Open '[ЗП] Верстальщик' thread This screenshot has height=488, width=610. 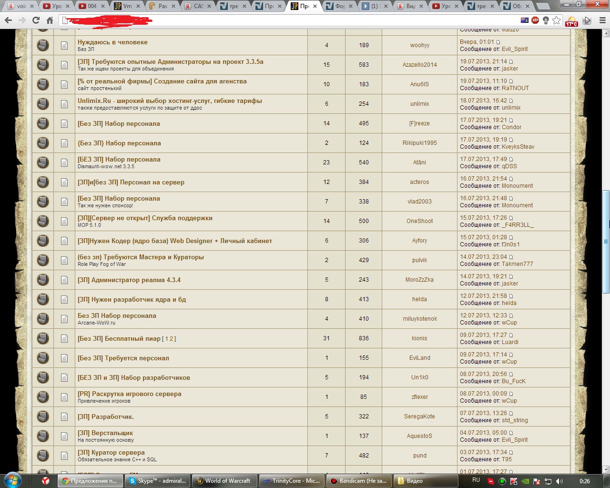(105, 433)
